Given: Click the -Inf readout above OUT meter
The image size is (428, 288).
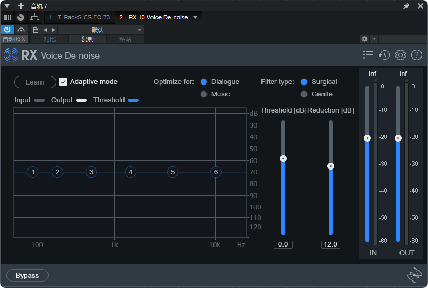Looking at the screenshot, I should click(x=402, y=74).
